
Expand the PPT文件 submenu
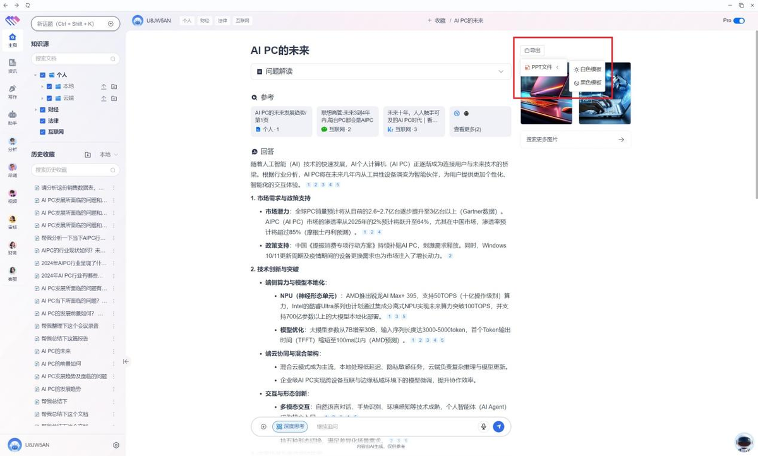pyautogui.click(x=543, y=67)
